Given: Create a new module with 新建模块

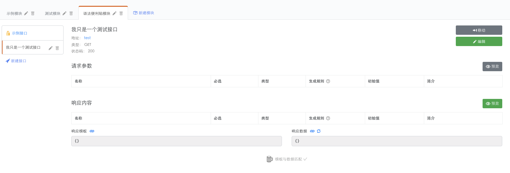Looking at the screenshot, I should [144, 13].
